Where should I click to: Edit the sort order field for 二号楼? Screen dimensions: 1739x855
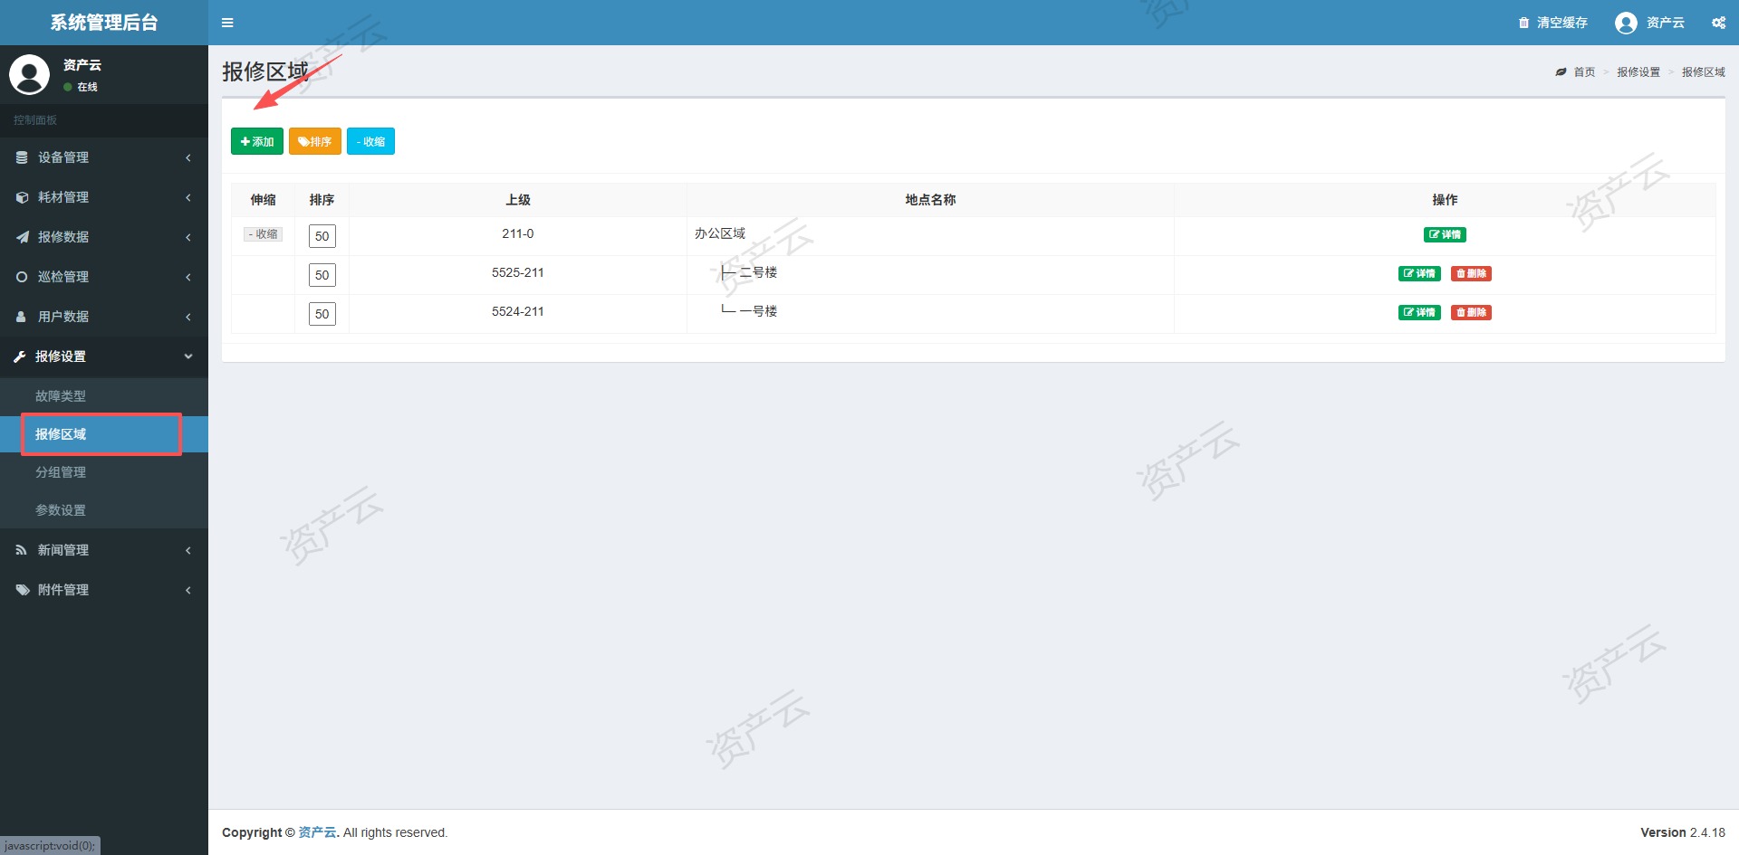[322, 275]
